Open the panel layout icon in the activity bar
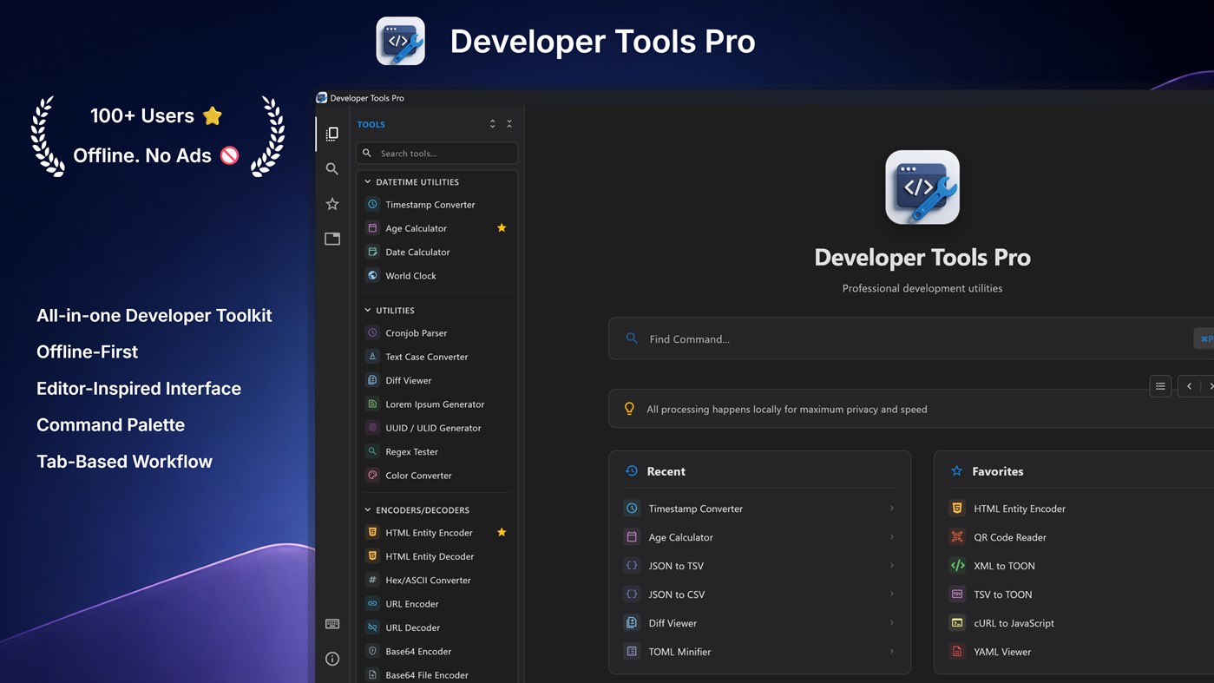 point(331,239)
